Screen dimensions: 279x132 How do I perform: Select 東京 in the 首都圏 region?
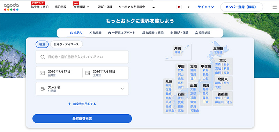point(218,98)
